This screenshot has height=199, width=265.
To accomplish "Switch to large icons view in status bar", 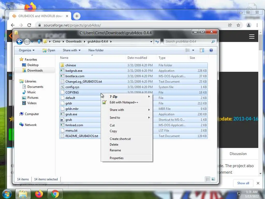I will pos(213,179).
